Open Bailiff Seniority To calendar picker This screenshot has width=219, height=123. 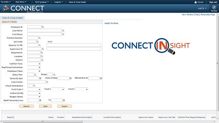[x=64, y=100]
